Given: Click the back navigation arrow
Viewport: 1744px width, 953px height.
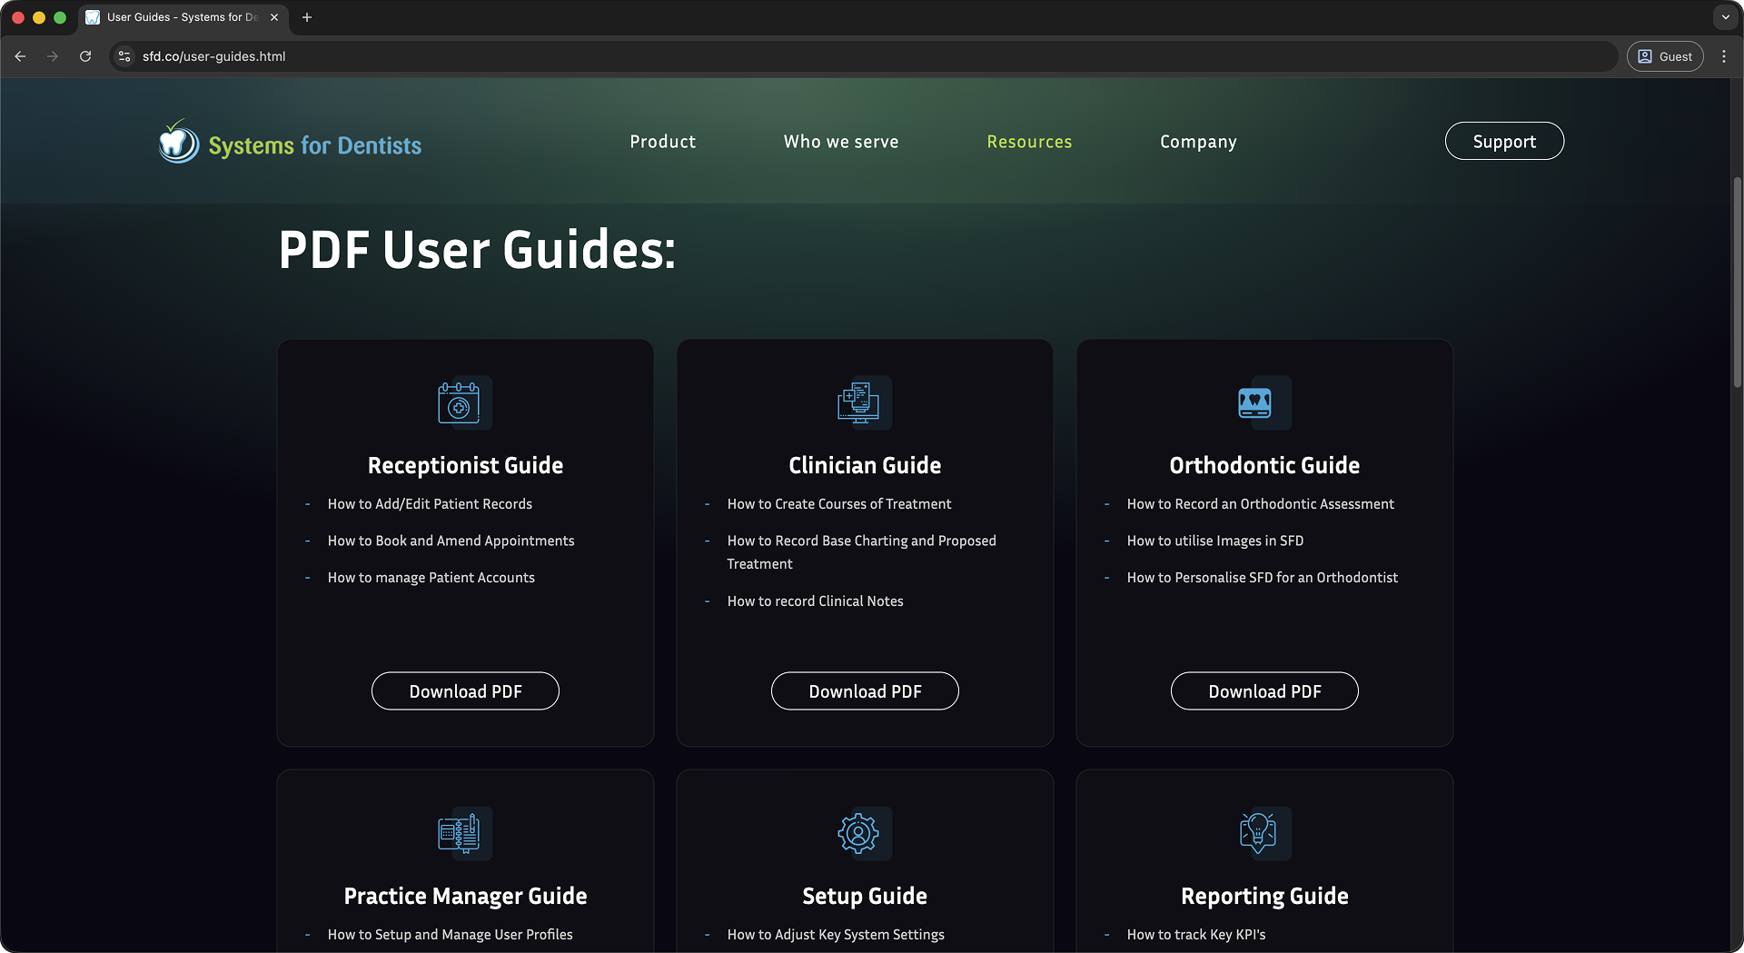Looking at the screenshot, I should (20, 56).
